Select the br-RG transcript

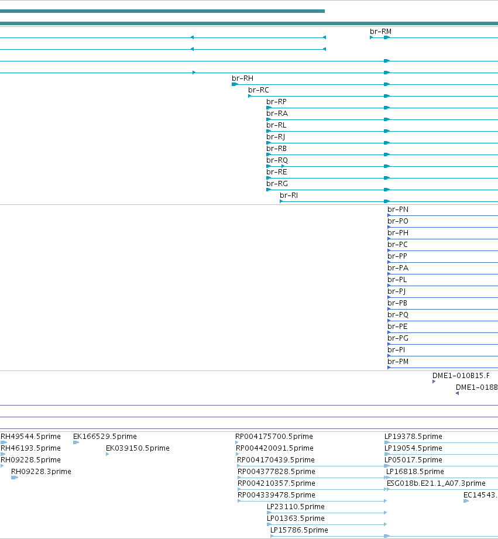tap(277, 184)
